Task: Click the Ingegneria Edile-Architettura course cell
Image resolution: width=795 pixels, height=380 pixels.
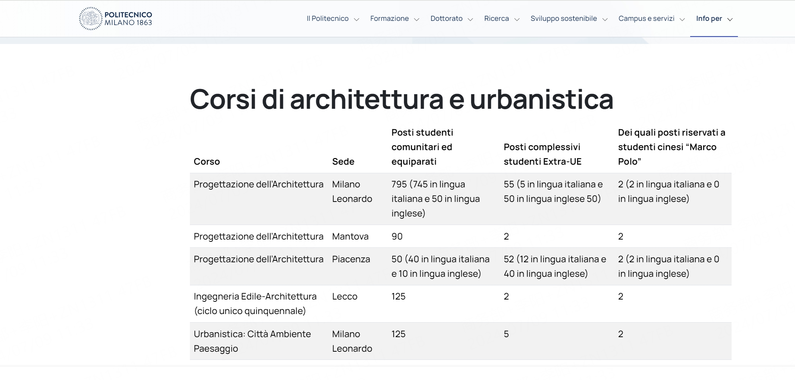Action: pos(255,304)
